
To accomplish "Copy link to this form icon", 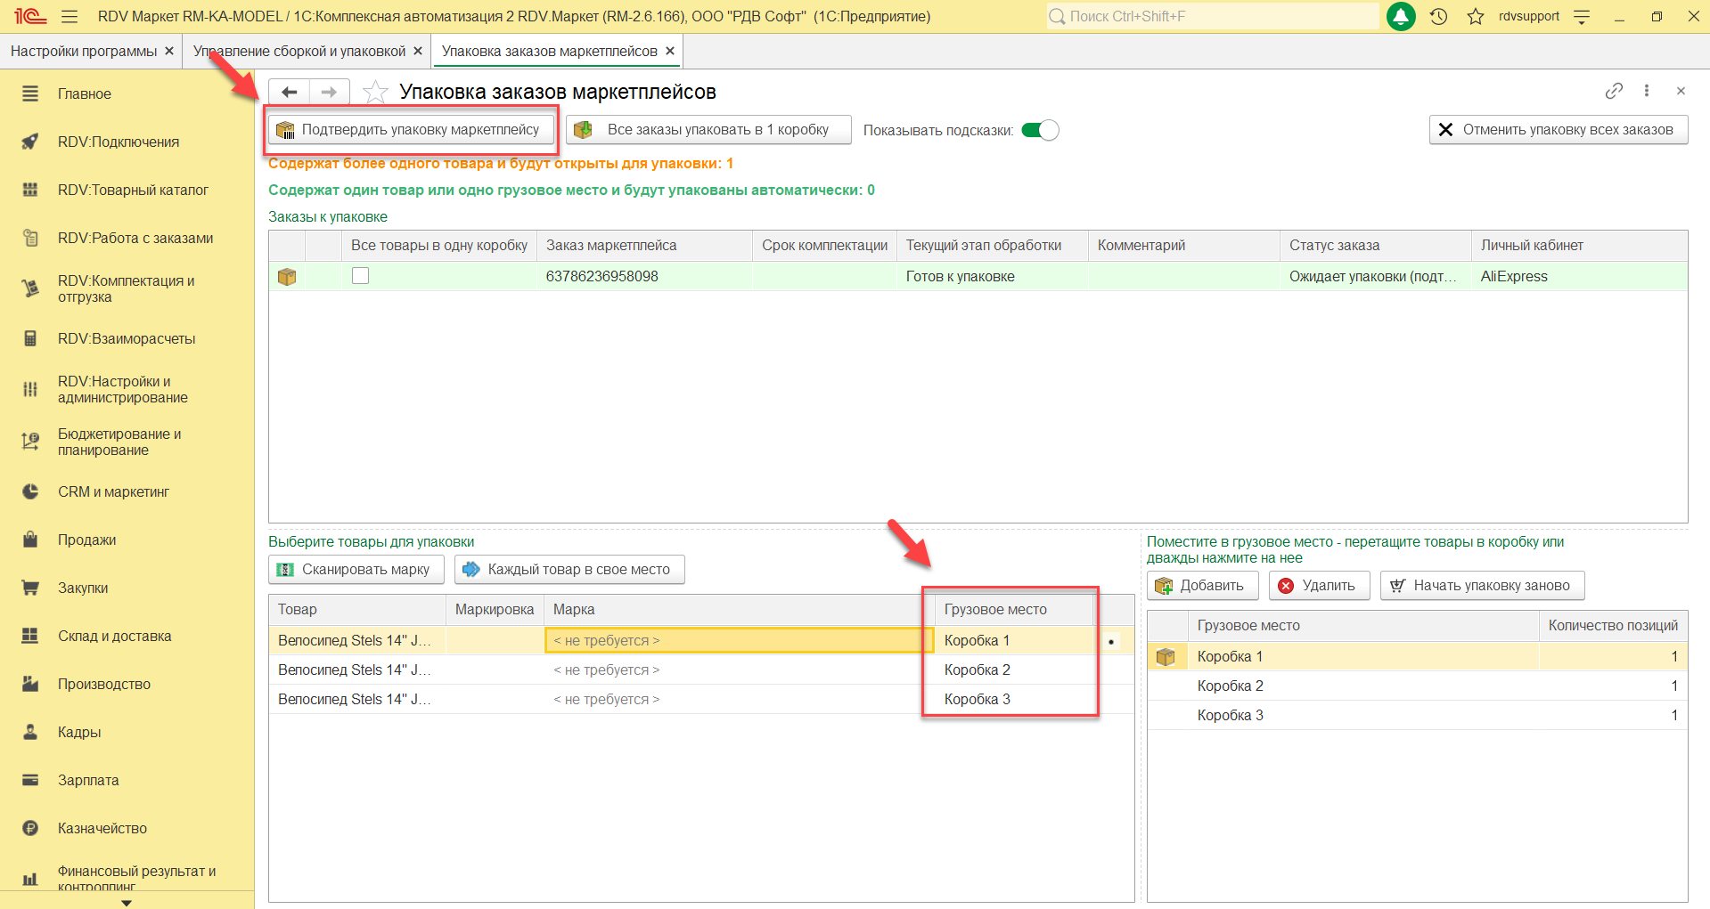I will (1614, 91).
